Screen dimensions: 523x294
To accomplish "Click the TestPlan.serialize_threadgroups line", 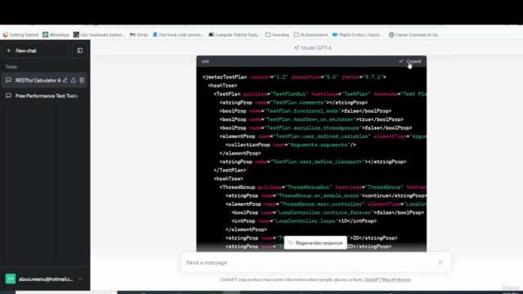I will pyautogui.click(x=316, y=128).
